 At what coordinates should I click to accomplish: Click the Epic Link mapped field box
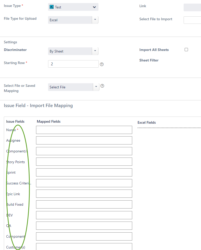point(84,194)
